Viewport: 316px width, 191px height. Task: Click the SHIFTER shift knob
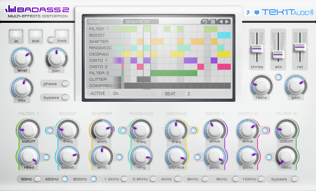pyautogui.click(x=102, y=130)
